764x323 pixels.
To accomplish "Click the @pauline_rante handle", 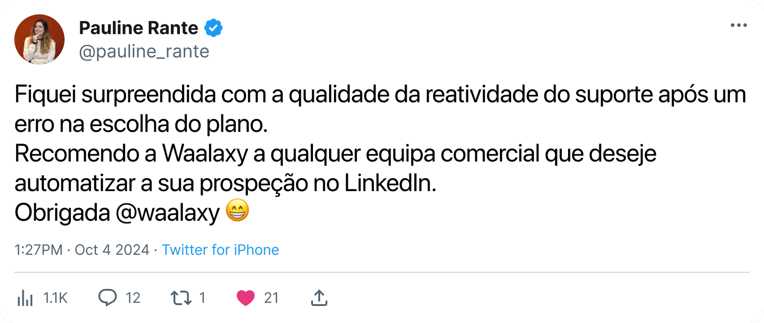I will [x=144, y=51].
